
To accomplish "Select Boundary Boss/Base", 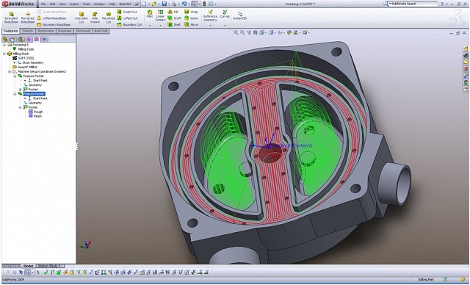I will point(54,24).
